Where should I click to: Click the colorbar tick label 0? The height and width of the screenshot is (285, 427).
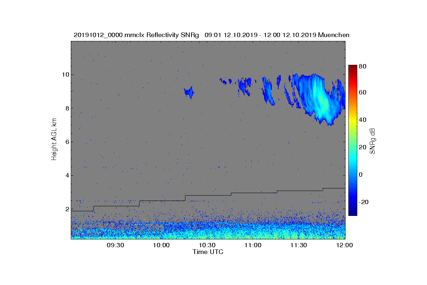(361, 175)
